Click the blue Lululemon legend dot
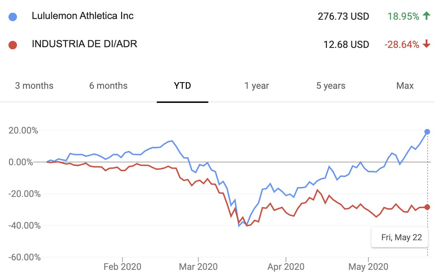The image size is (435, 279). tap(13, 17)
